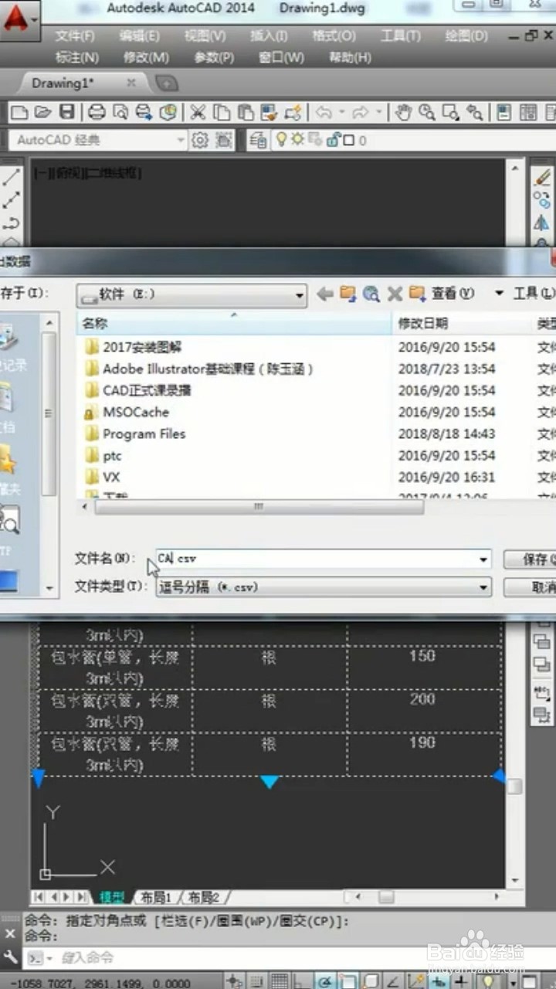Click the Zoom Window toolbar icon
Image resolution: width=556 pixels, height=989 pixels.
450,113
